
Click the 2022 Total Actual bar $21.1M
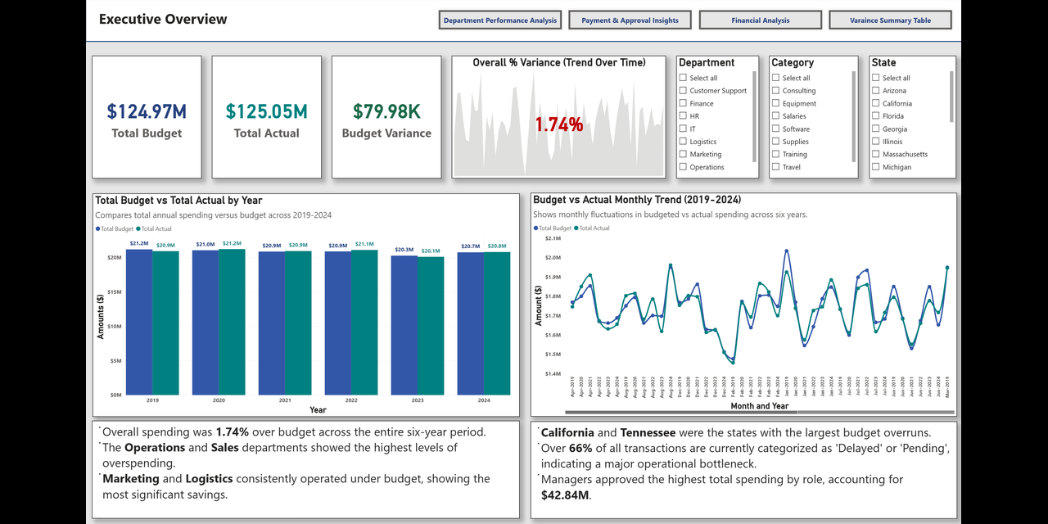click(364, 323)
